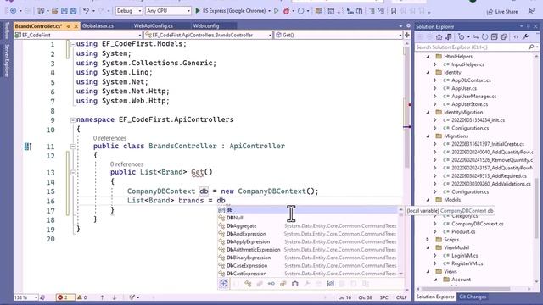
Task: Toggle IntelliSense locals filter icon
Action: pyautogui.click(x=330, y=284)
